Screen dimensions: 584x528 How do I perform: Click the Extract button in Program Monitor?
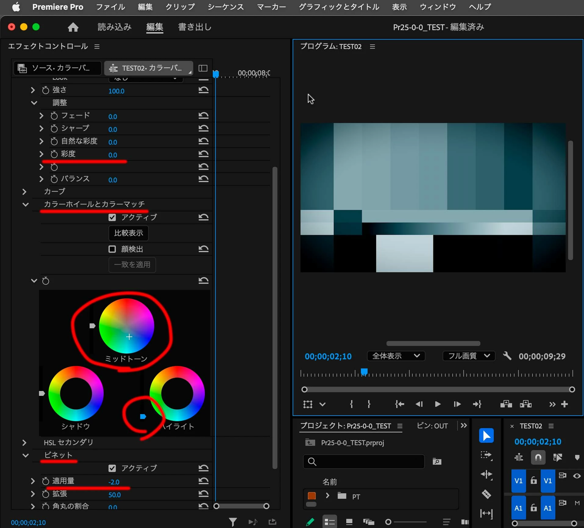[526, 404]
